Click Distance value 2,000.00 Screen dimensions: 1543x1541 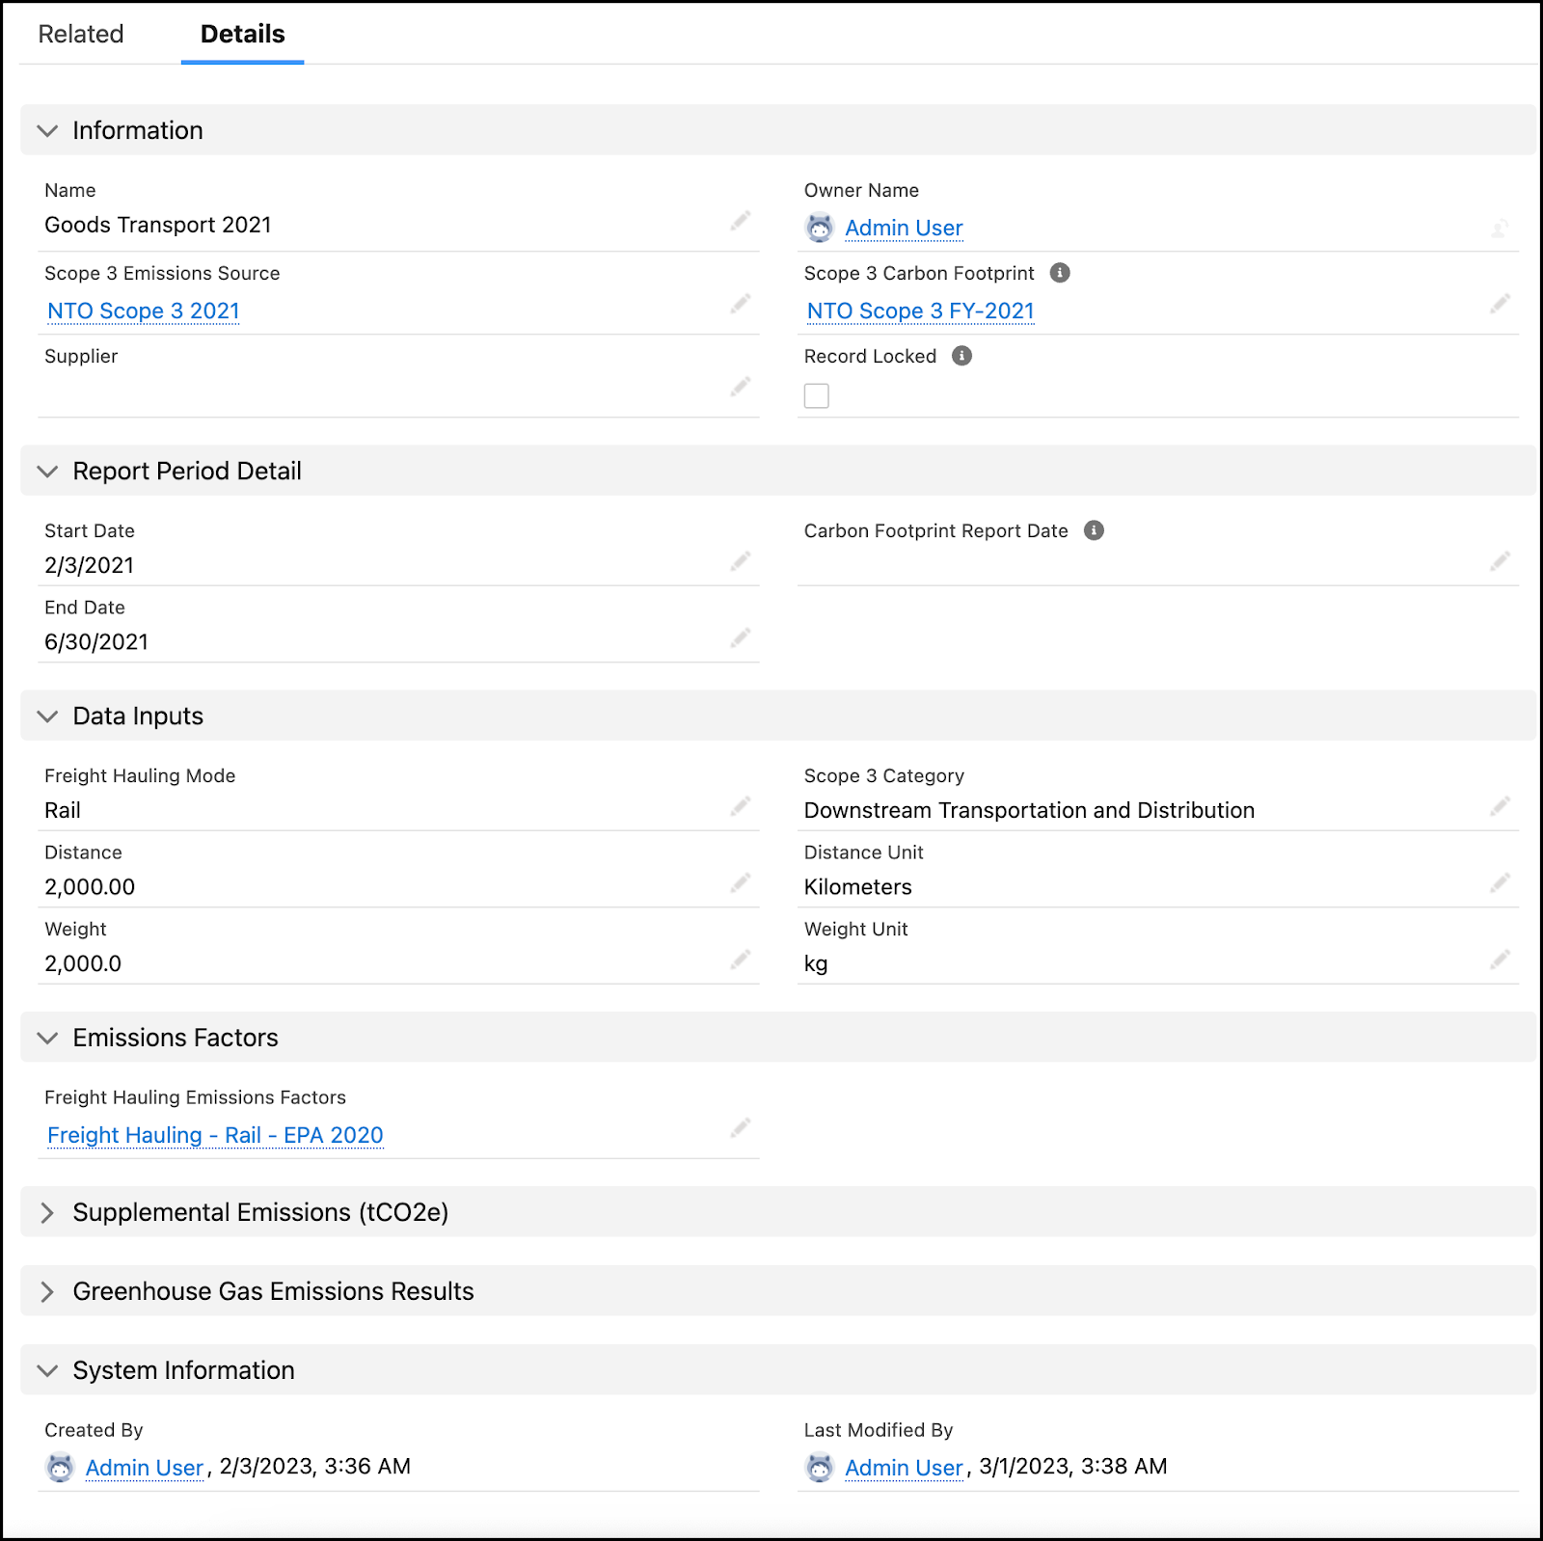[90, 887]
